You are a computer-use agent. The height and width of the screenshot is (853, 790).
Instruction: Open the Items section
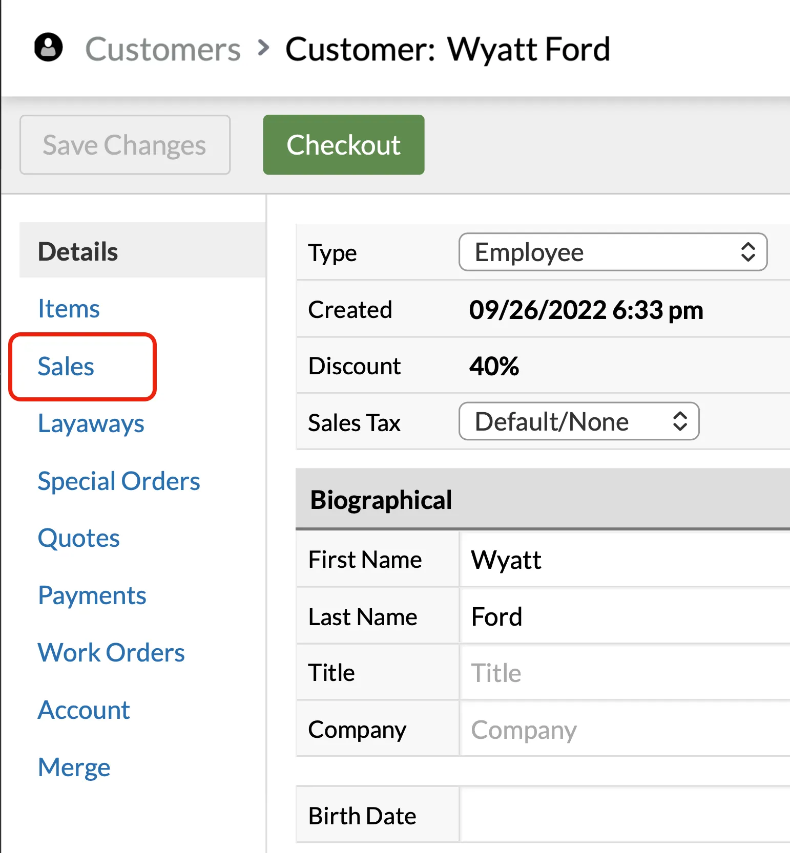point(69,309)
